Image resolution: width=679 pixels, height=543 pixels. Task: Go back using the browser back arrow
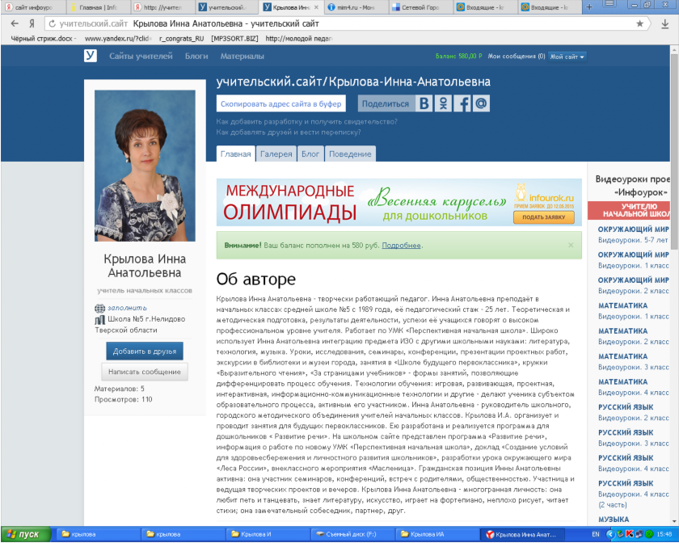point(15,23)
